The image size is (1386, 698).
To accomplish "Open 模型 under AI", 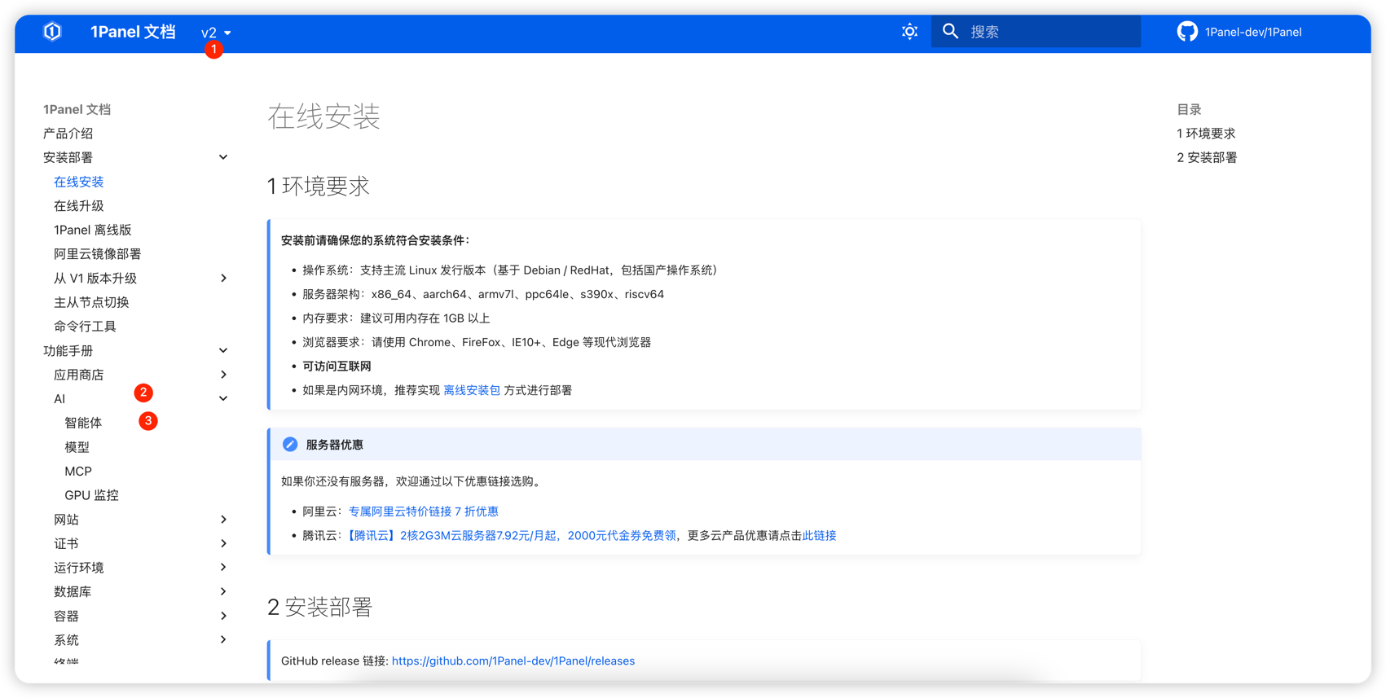I will click(77, 447).
